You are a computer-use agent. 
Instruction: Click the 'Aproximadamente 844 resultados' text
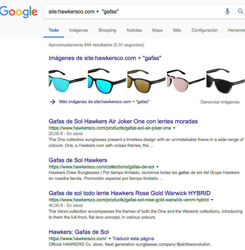[x=96, y=45]
